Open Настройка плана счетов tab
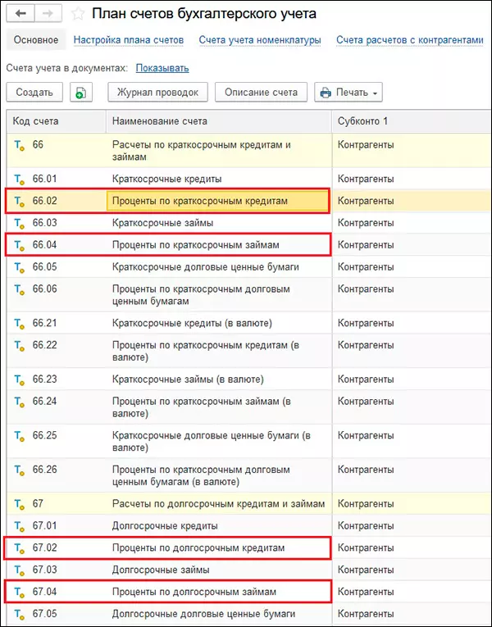The height and width of the screenshot is (627, 492). tap(128, 40)
